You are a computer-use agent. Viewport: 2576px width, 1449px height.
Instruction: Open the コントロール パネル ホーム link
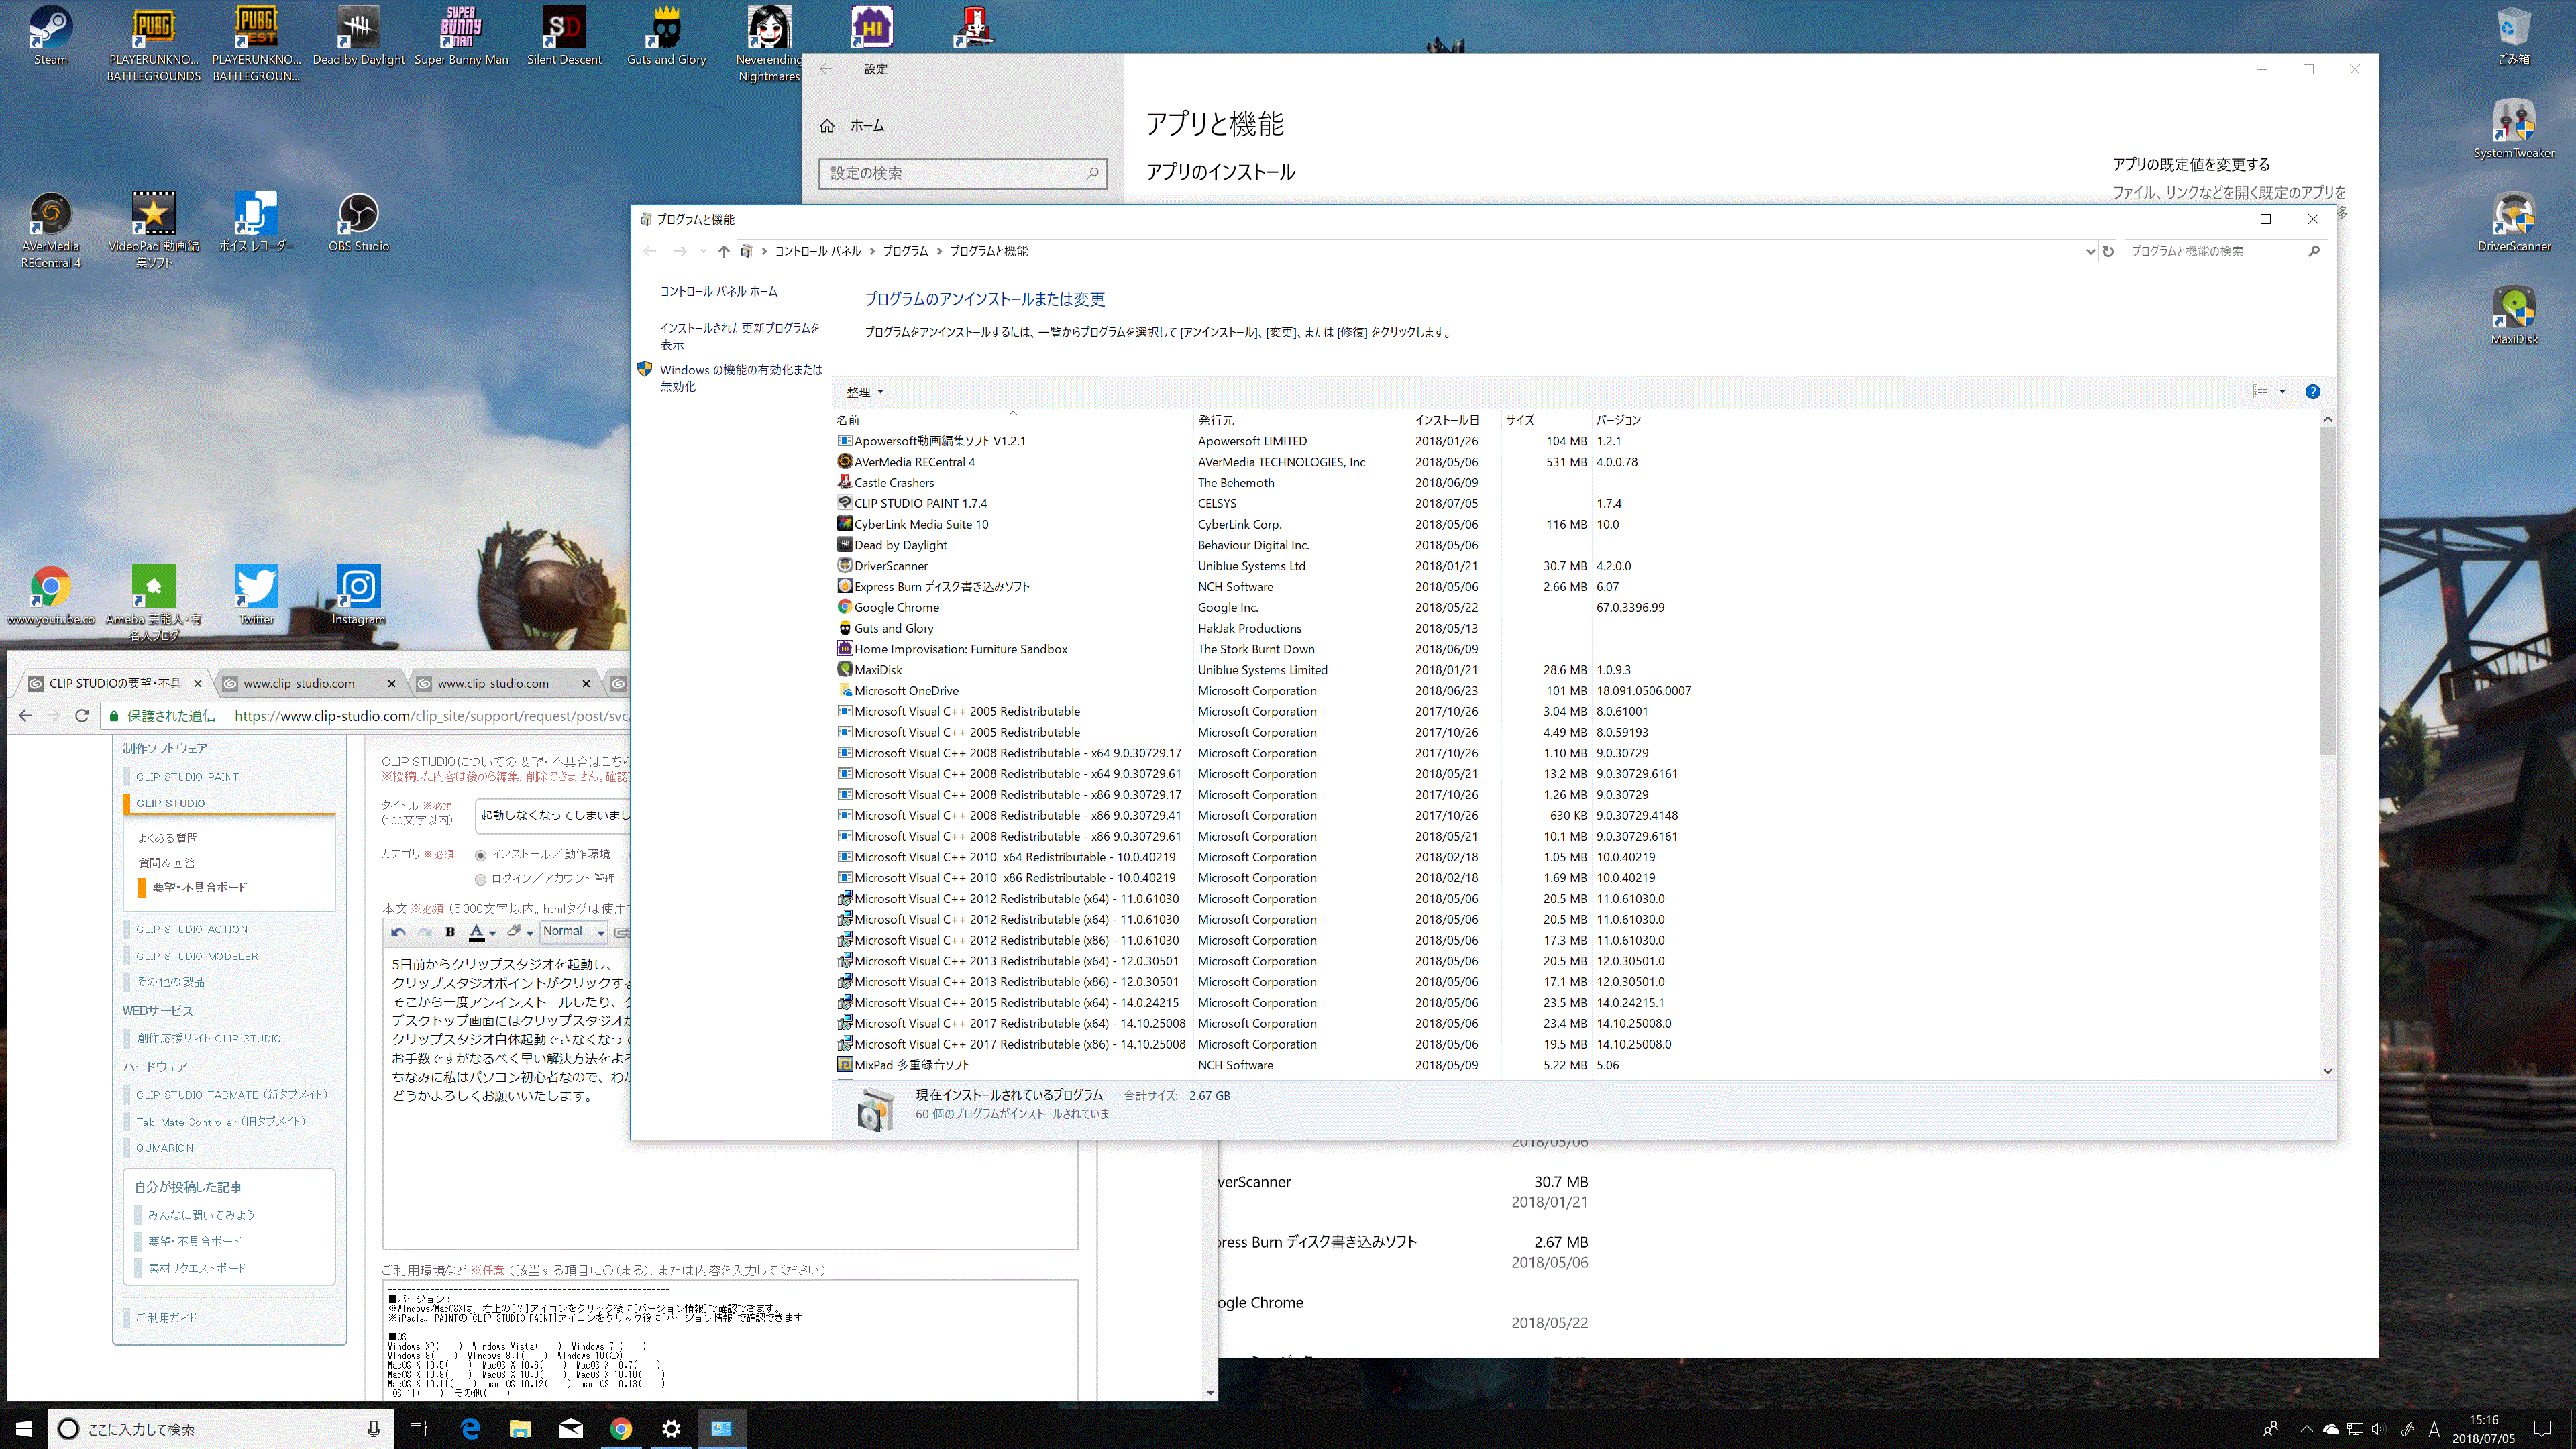(x=718, y=292)
